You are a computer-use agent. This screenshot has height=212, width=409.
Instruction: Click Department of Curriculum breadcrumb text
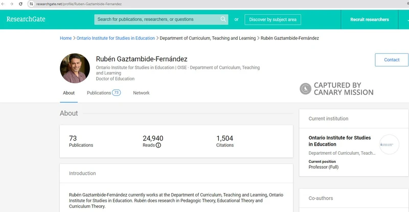point(208,38)
